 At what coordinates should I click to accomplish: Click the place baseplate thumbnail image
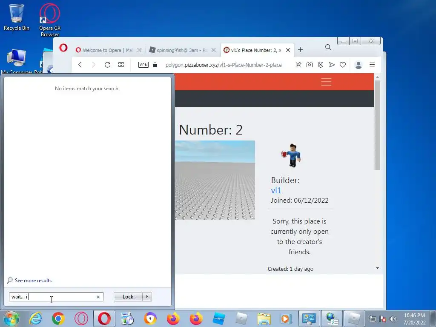[x=215, y=180]
